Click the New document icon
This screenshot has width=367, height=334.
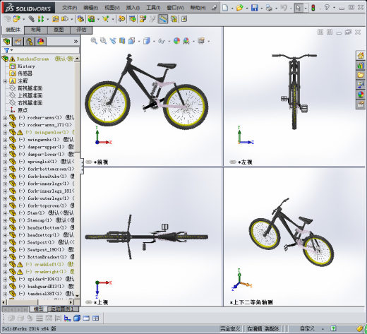click(x=225, y=8)
